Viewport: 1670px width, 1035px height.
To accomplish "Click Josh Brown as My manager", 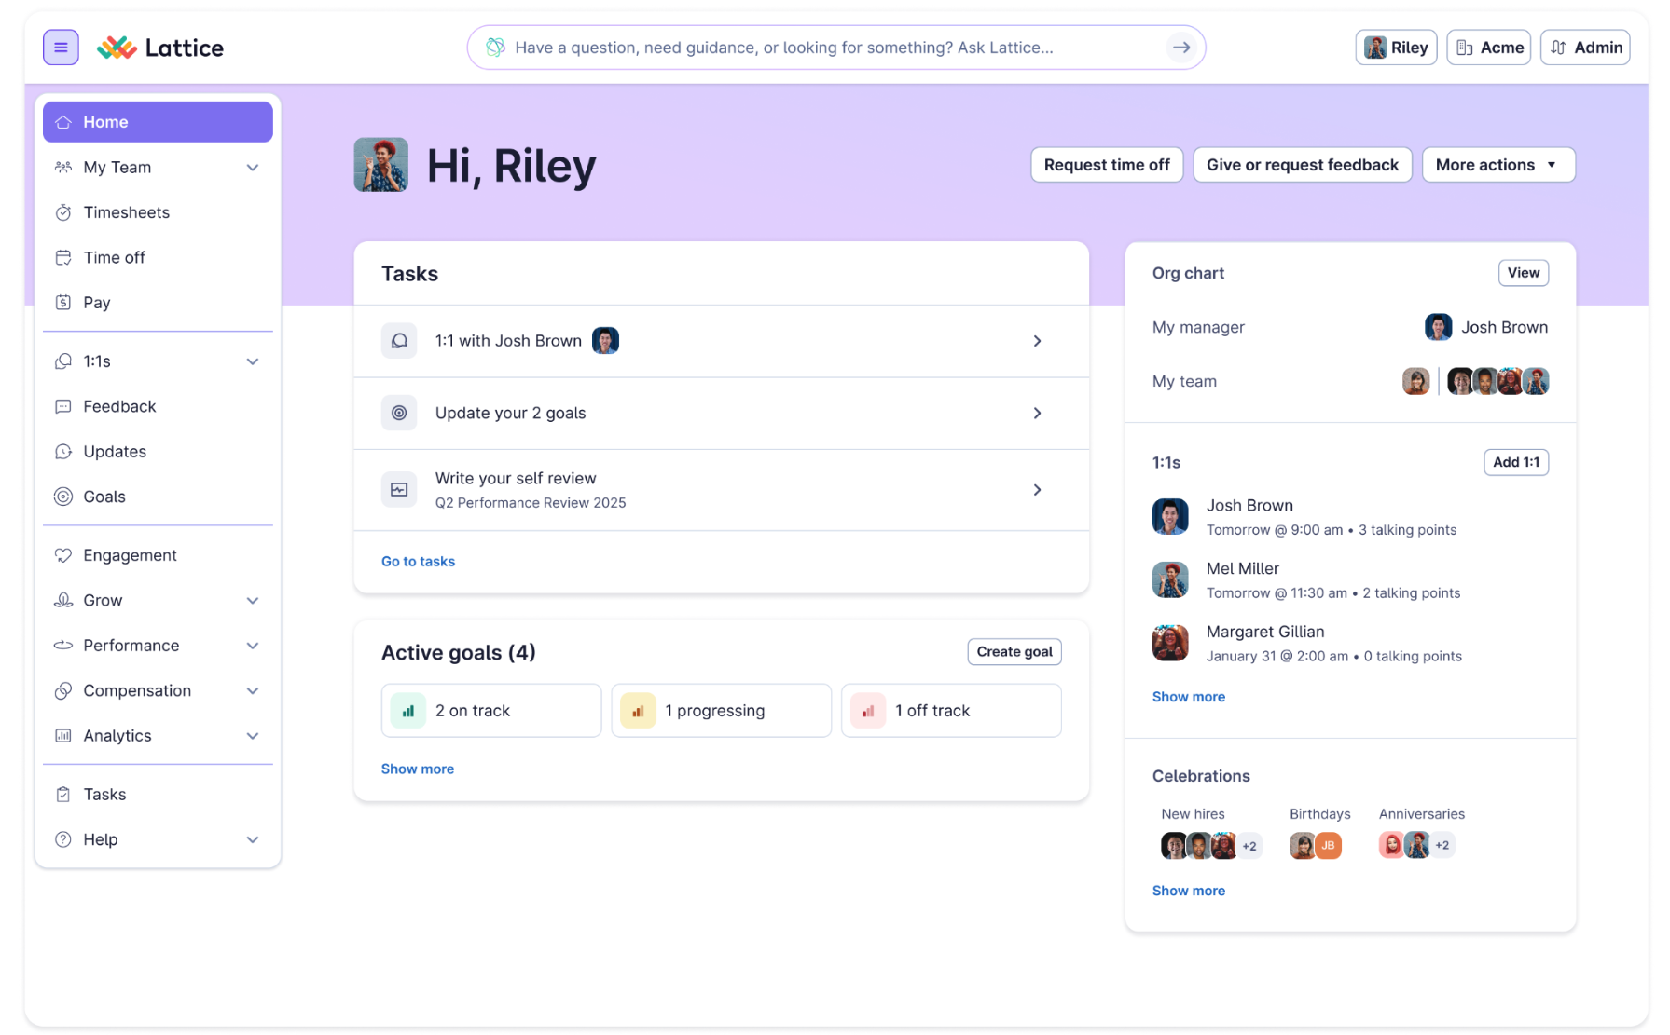I will tap(1486, 327).
